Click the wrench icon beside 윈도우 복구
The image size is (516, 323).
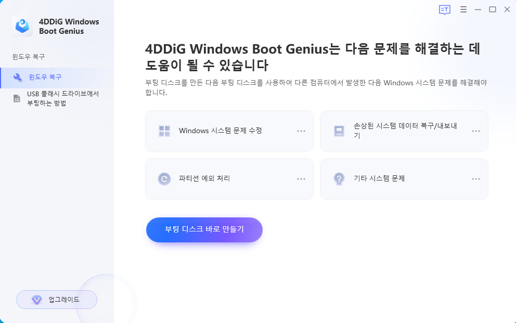coord(18,77)
